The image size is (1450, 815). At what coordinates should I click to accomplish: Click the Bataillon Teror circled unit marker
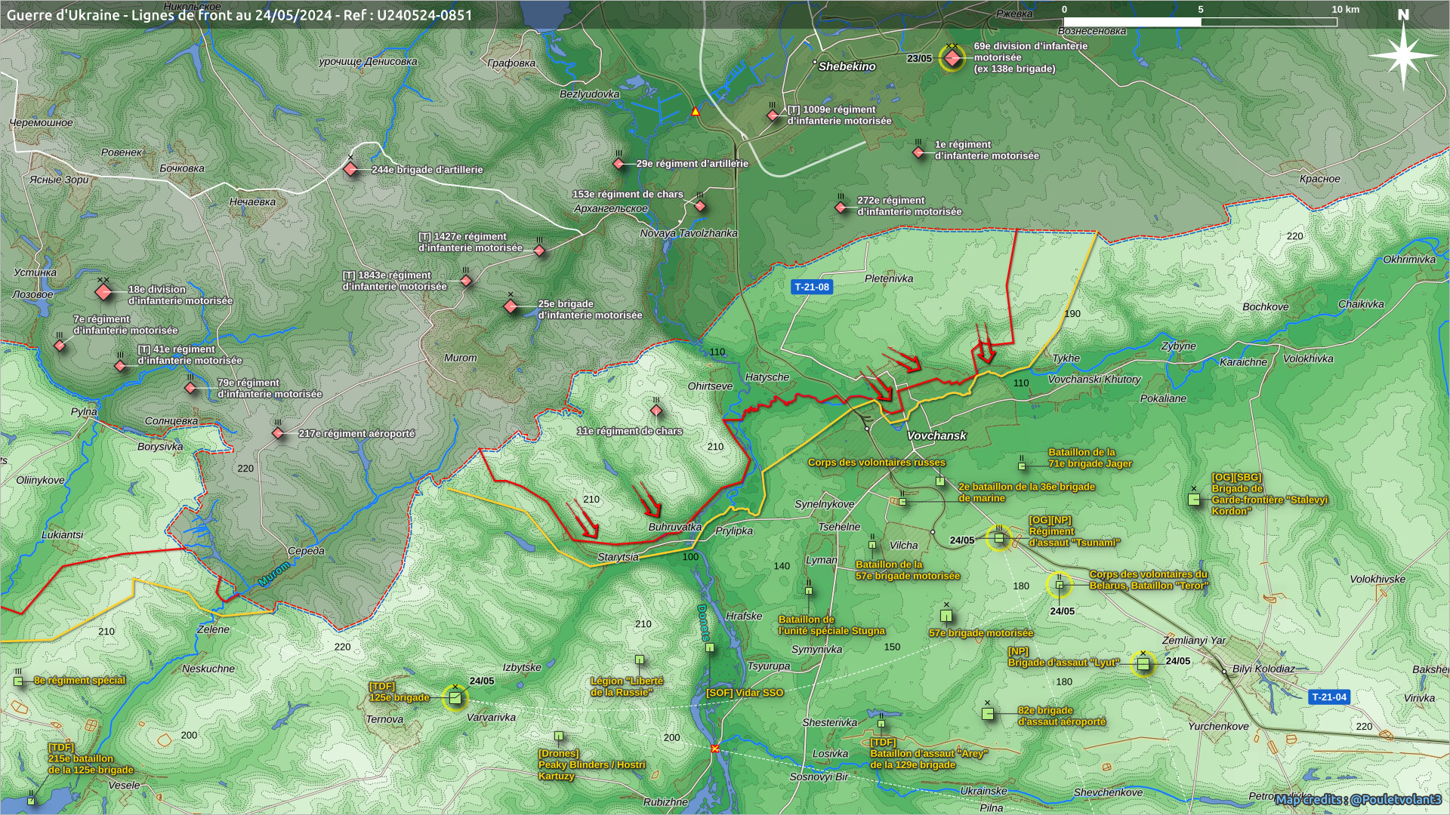[x=1059, y=584]
